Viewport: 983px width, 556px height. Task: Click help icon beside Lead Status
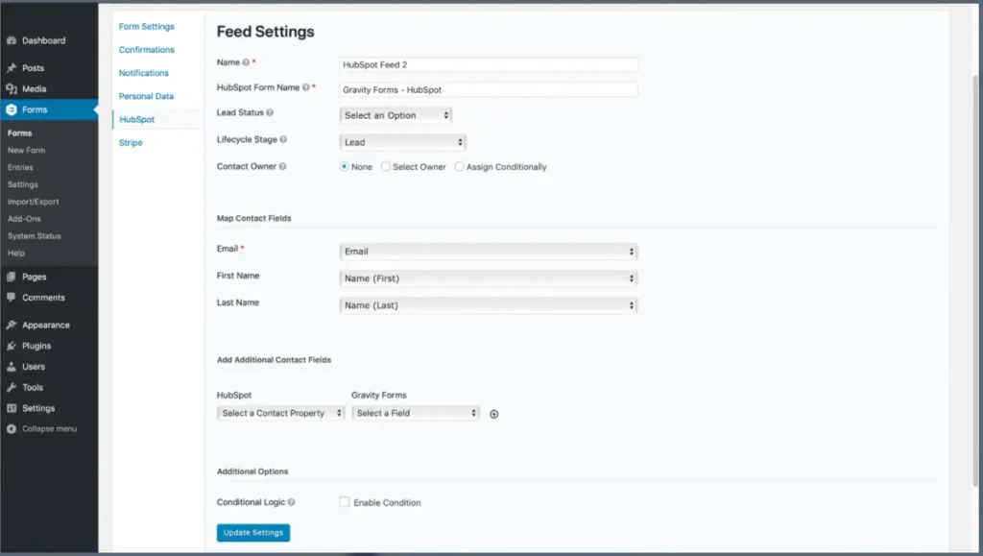click(270, 112)
